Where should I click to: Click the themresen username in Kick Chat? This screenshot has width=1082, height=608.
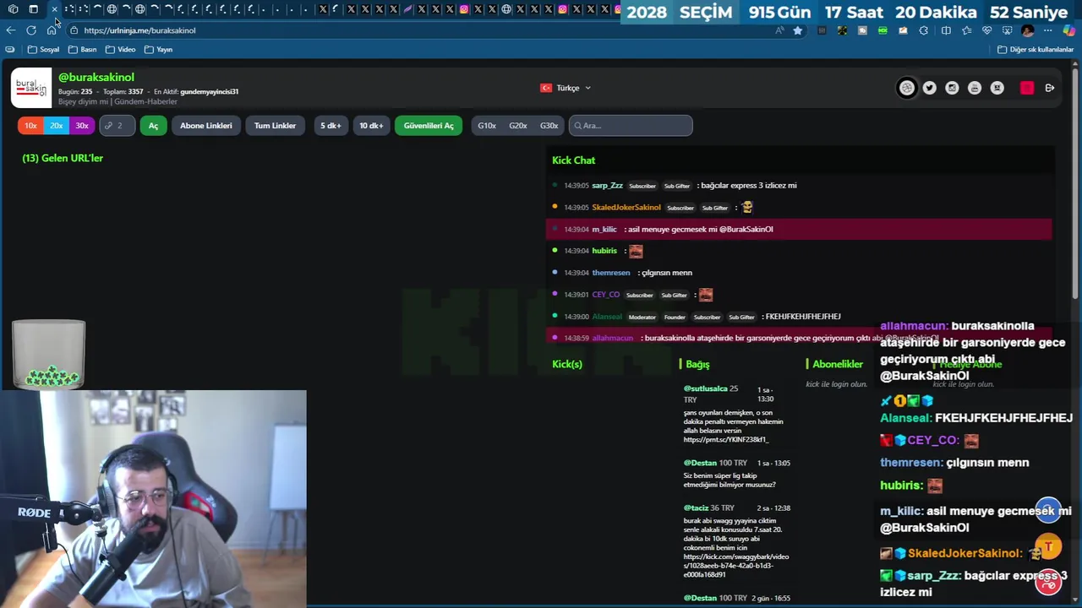[x=610, y=273]
